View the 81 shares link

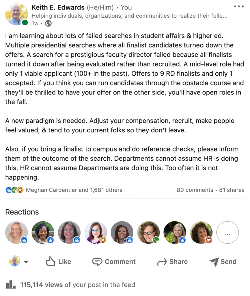[x=232, y=190]
